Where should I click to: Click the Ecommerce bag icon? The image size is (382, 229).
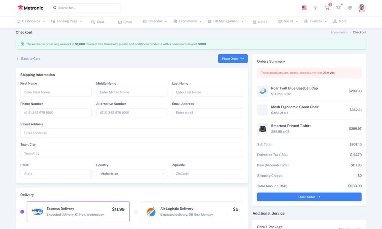(175, 21)
